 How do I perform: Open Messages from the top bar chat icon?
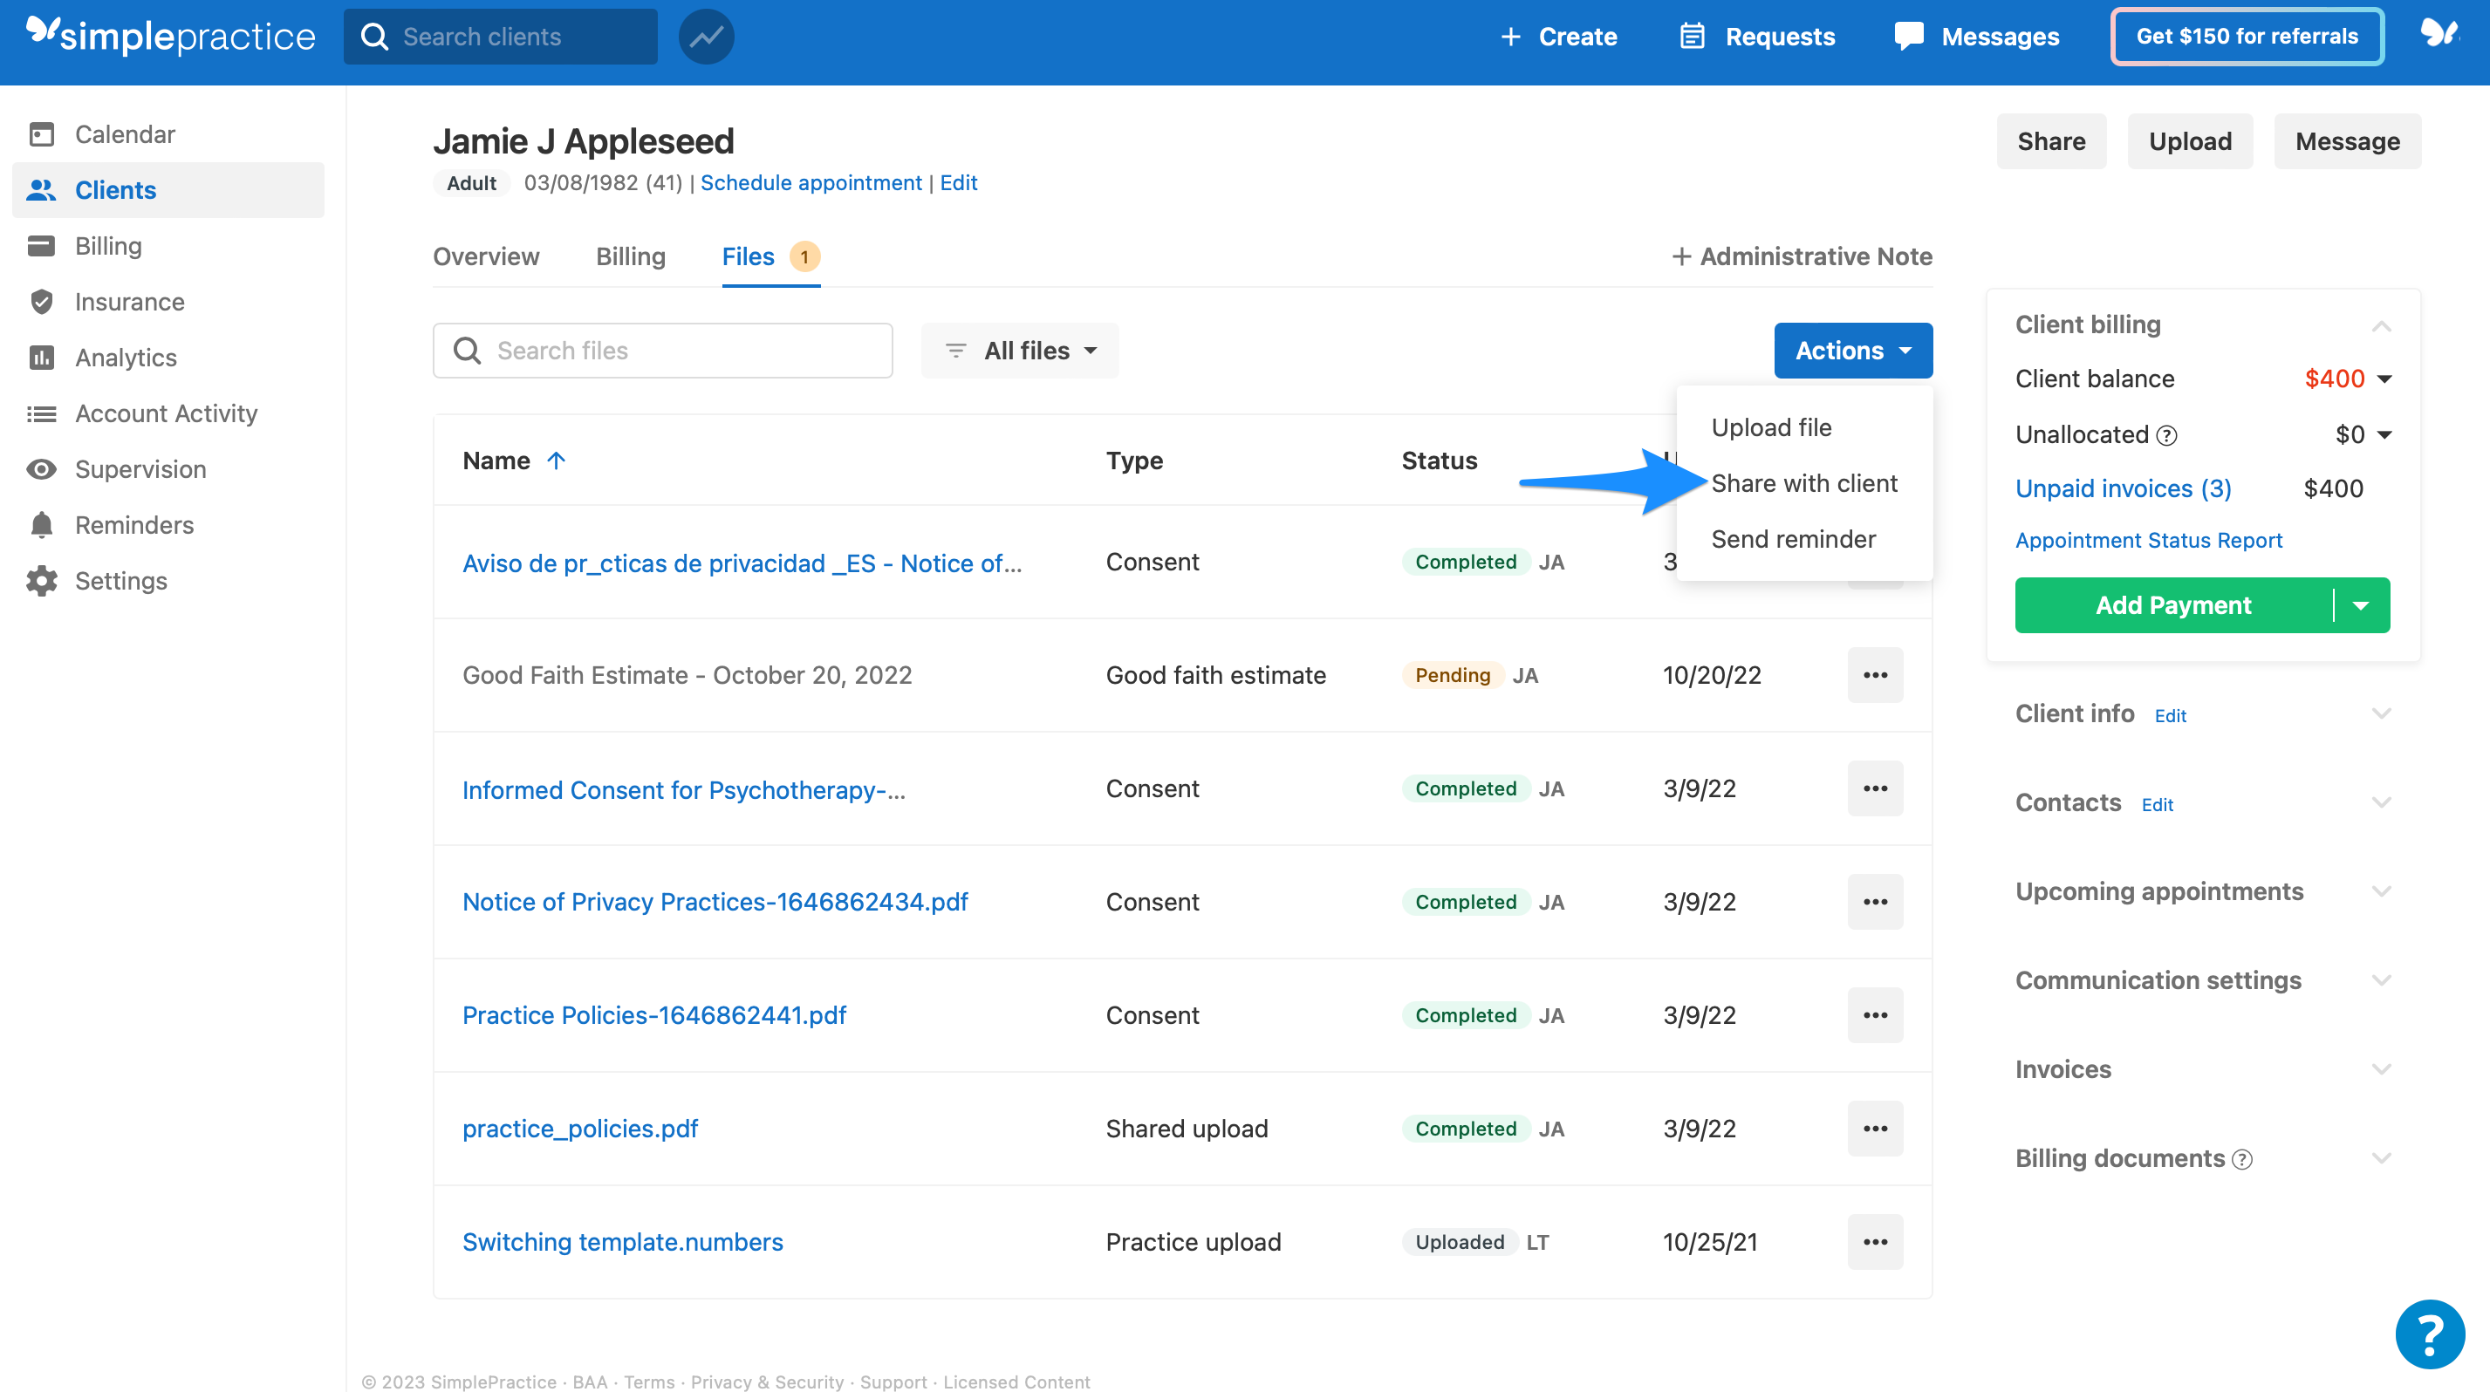pos(1908,36)
